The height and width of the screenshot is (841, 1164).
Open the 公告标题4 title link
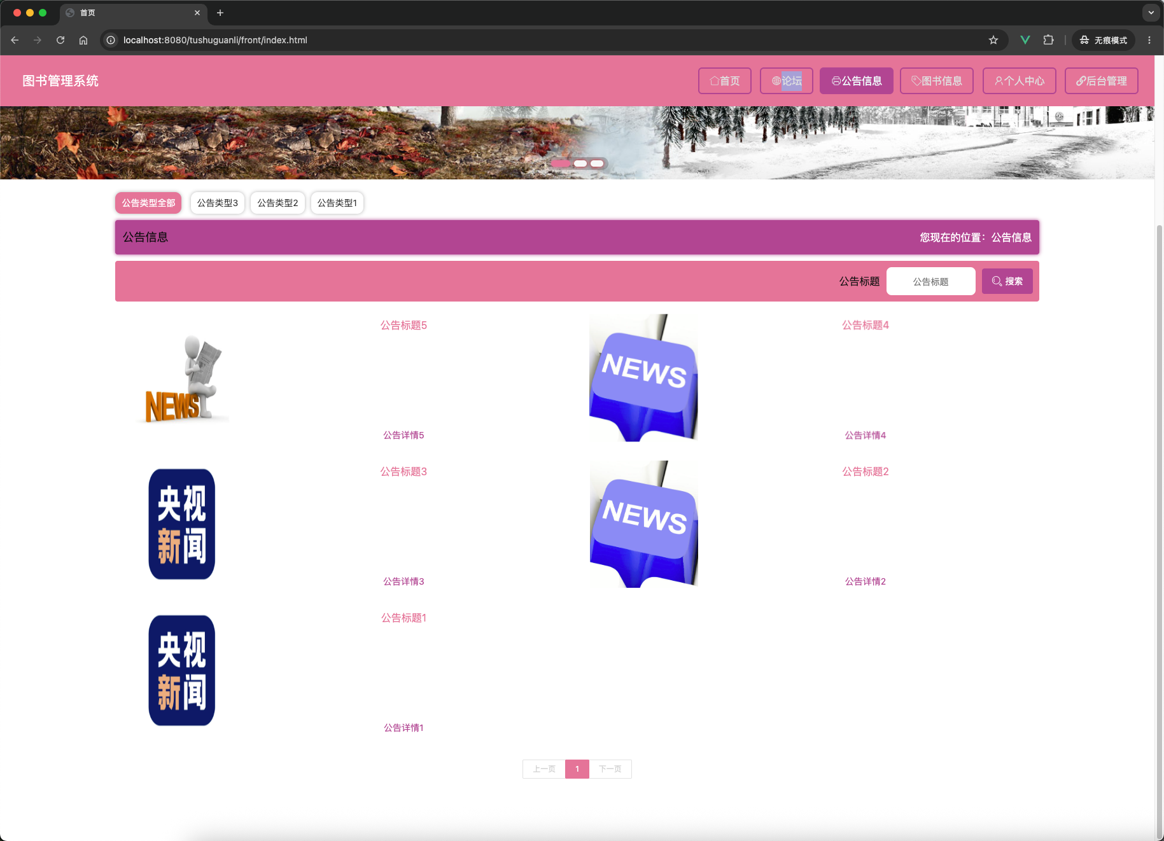tap(866, 325)
